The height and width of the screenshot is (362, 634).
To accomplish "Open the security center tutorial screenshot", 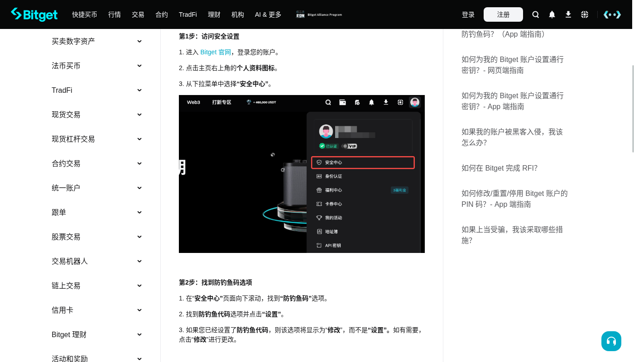I will (302, 174).
